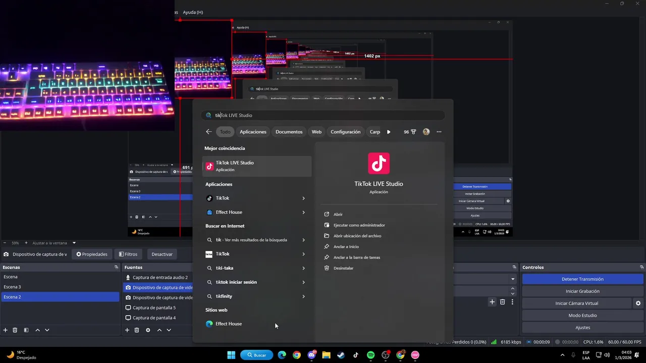The height and width of the screenshot is (363, 646).
Task: Move selected scene up in Escenas
Action: 37,330
